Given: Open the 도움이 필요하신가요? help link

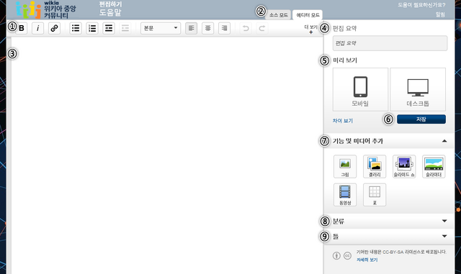Looking at the screenshot, I should pyautogui.click(x=421, y=5).
